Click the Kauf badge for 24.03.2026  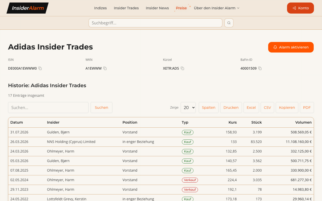pyautogui.click(x=188, y=151)
